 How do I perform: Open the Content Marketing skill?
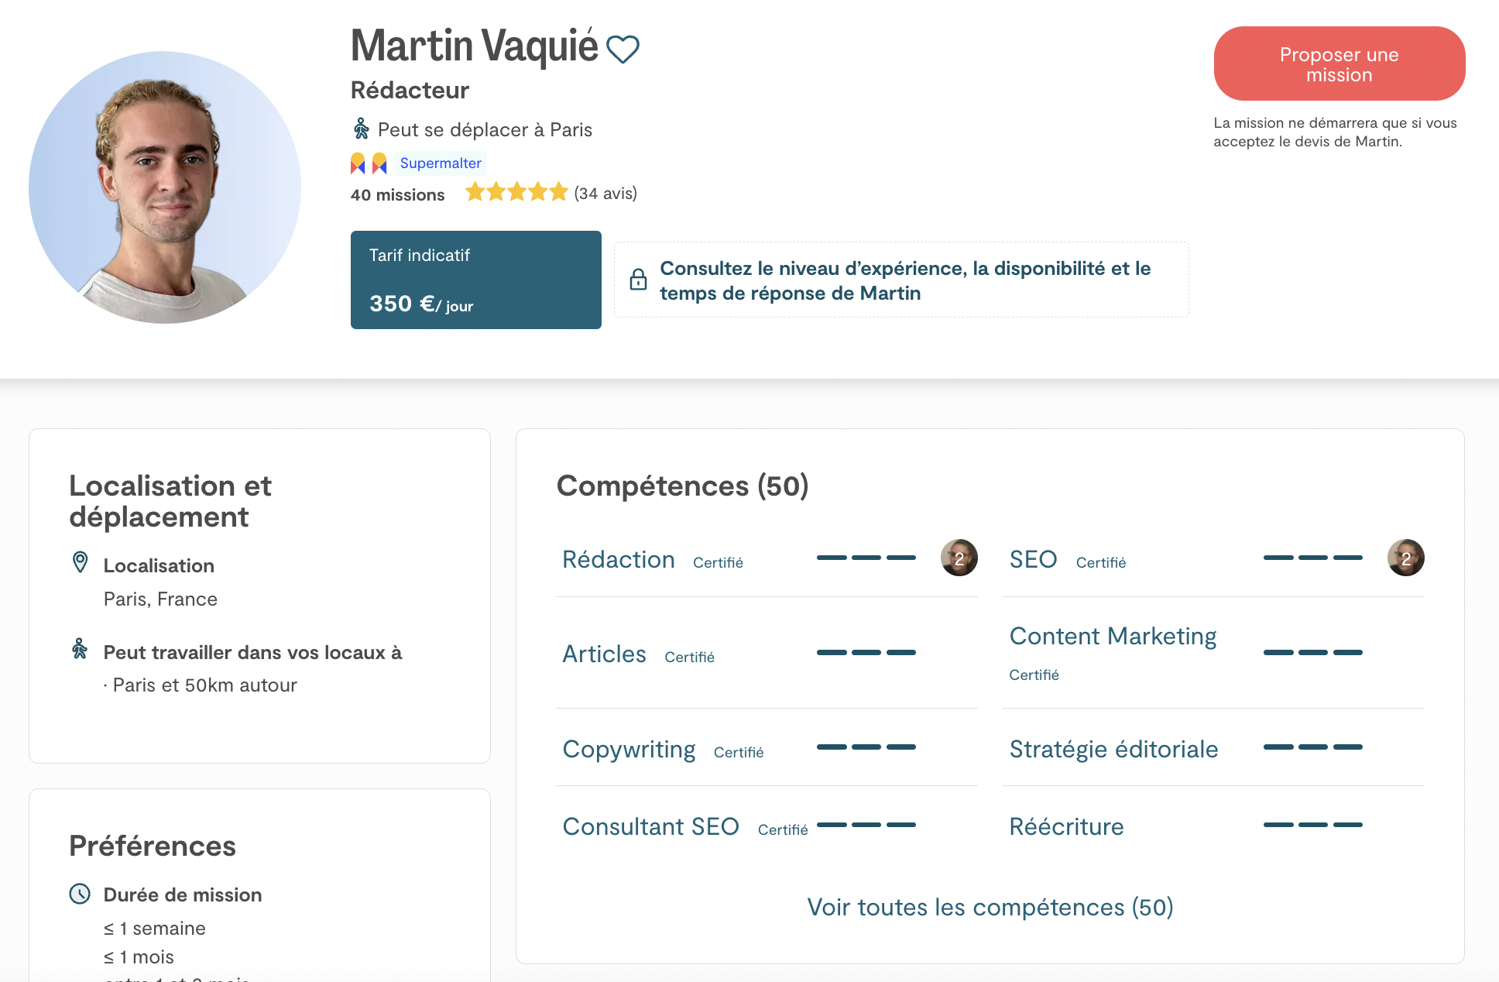[1113, 636]
